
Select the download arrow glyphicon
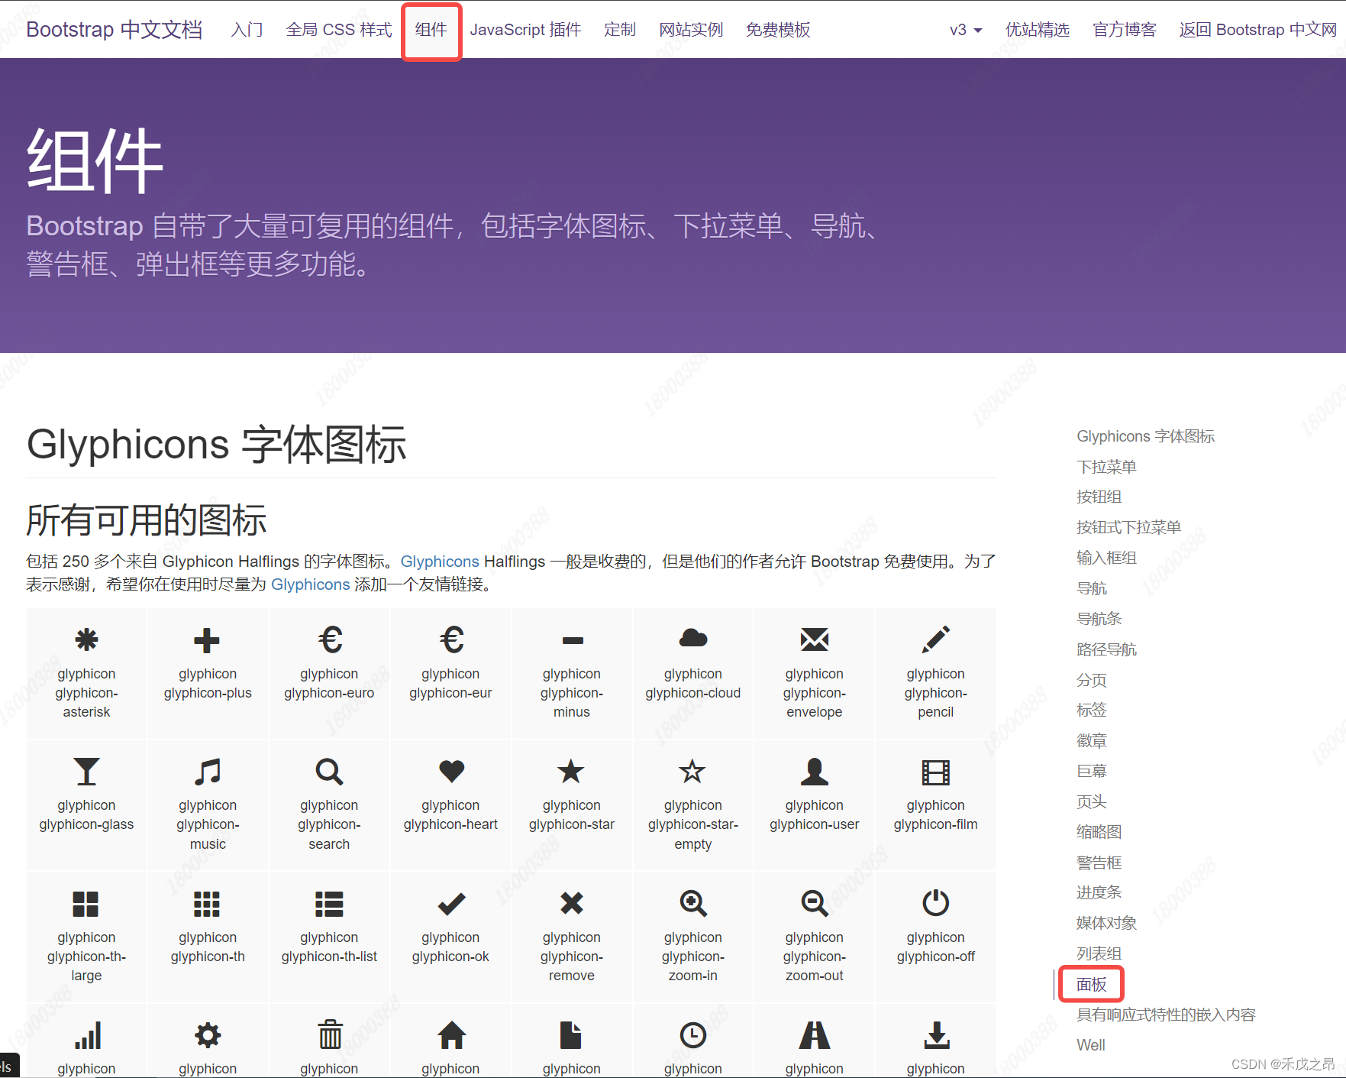click(937, 1035)
